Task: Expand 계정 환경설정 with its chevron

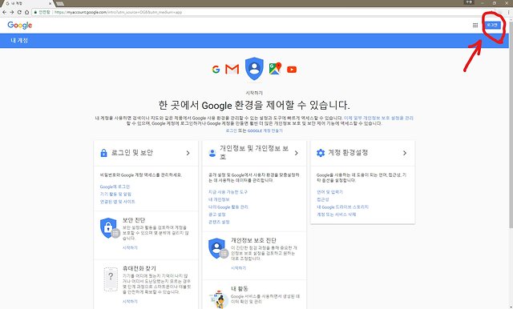Action: [405, 153]
